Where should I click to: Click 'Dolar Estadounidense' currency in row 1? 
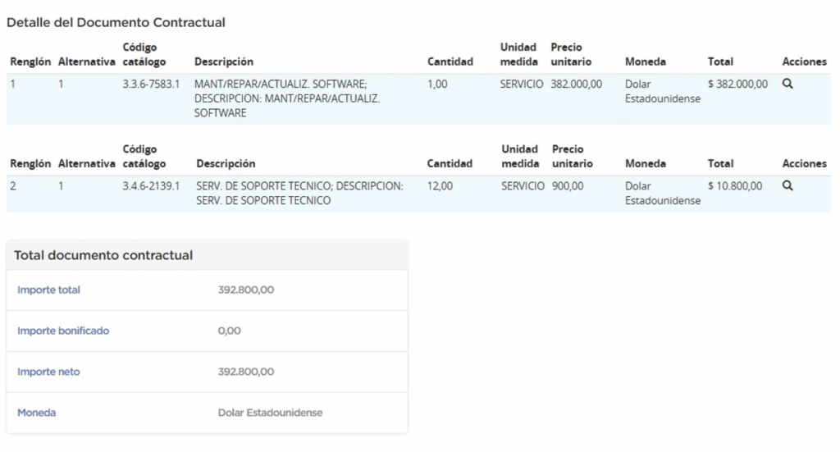[x=663, y=91]
